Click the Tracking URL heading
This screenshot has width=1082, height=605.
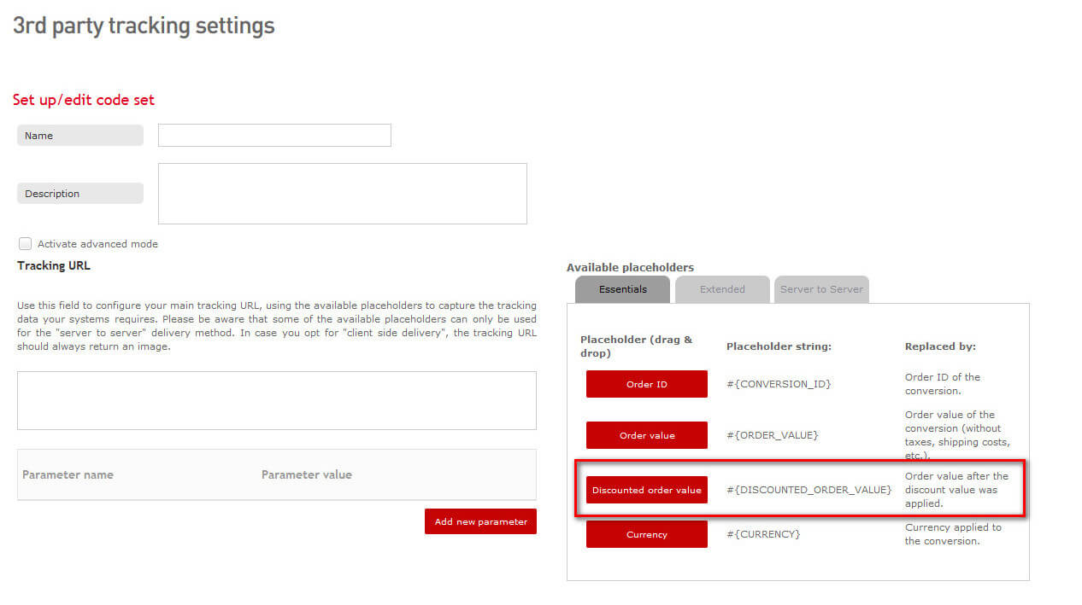(x=54, y=265)
